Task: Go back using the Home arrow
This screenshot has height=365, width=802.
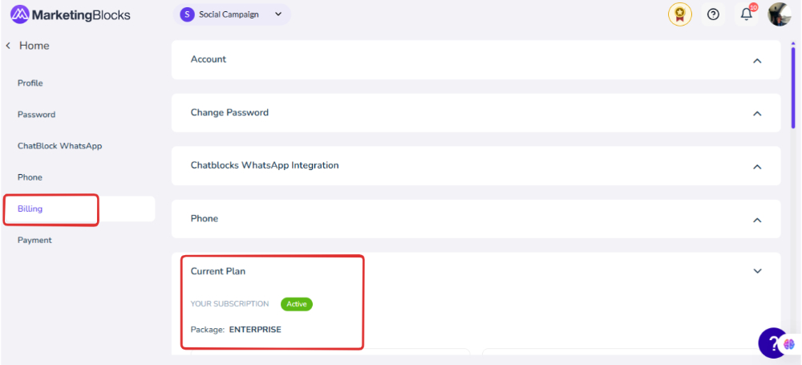Action: coord(8,46)
